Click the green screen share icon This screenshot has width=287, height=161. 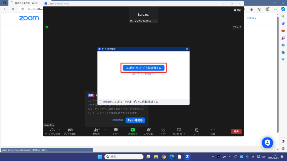tap(133, 130)
